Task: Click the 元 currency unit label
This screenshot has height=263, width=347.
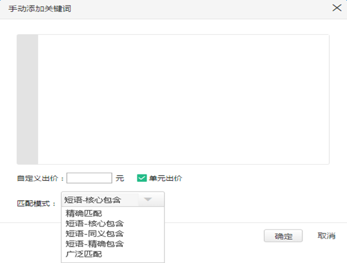Action: 120,178
